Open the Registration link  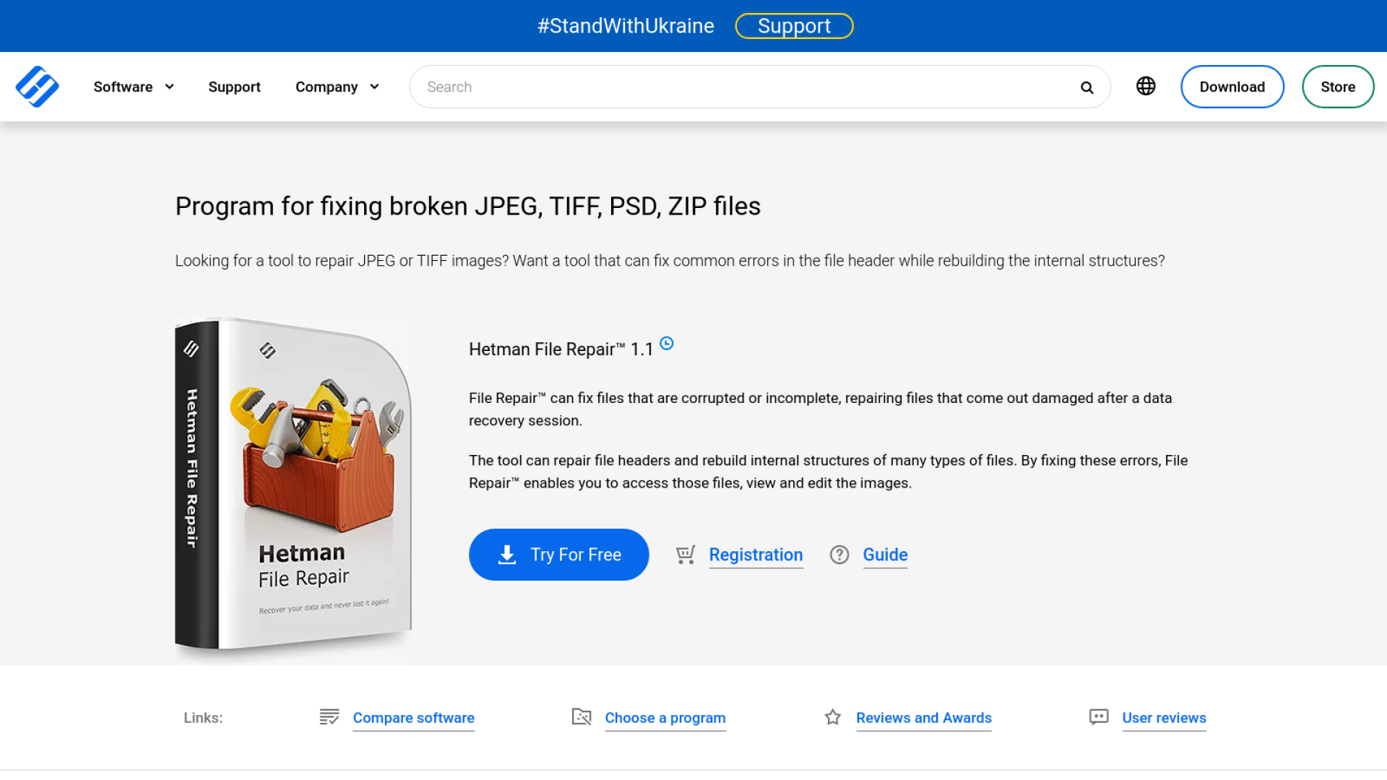(x=756, y=555)
